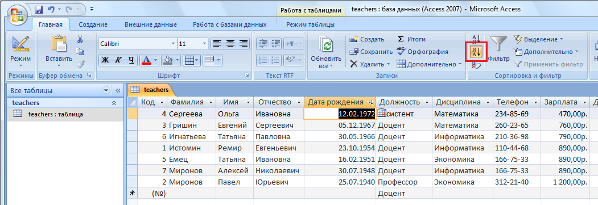Click Дополнительно in the Записи group
Viewport: 598px width, 205px height.
pos(428,64)
